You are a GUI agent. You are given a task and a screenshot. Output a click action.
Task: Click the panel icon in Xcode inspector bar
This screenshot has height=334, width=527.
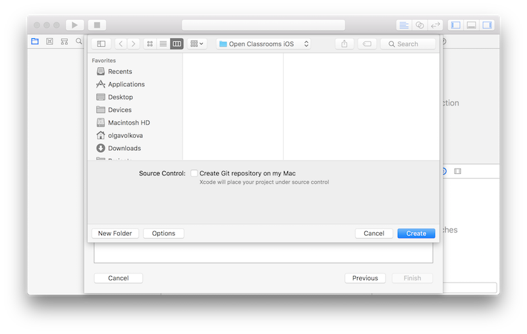click(x=457, y=171)
